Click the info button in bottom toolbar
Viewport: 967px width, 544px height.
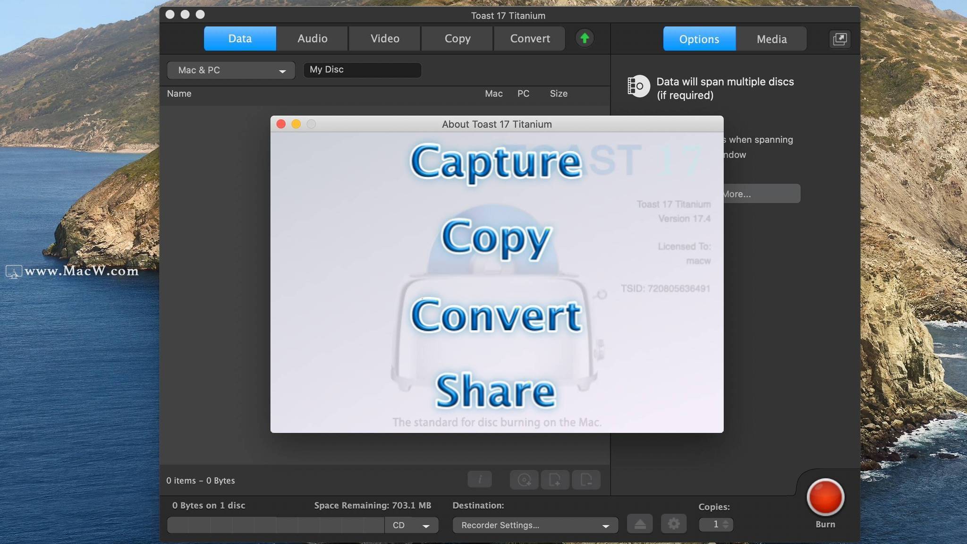pos(480,479)
